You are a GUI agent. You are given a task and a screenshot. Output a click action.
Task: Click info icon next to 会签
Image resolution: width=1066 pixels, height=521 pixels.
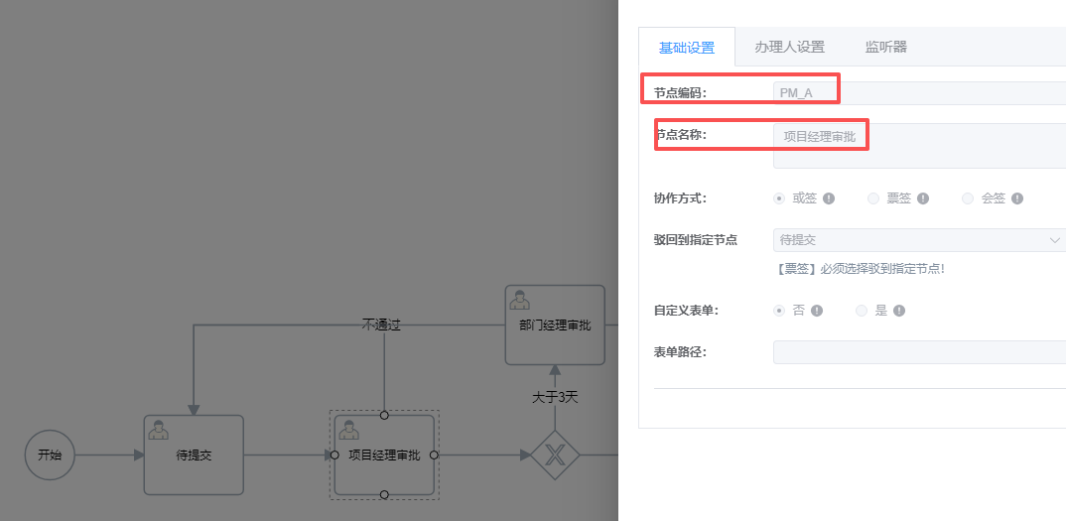1017,198
